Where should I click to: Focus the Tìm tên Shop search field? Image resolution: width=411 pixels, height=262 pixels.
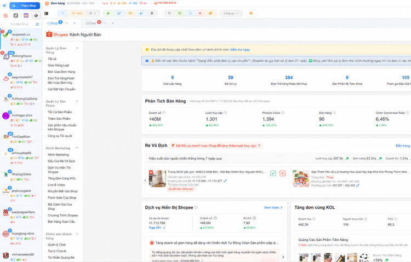19,24
